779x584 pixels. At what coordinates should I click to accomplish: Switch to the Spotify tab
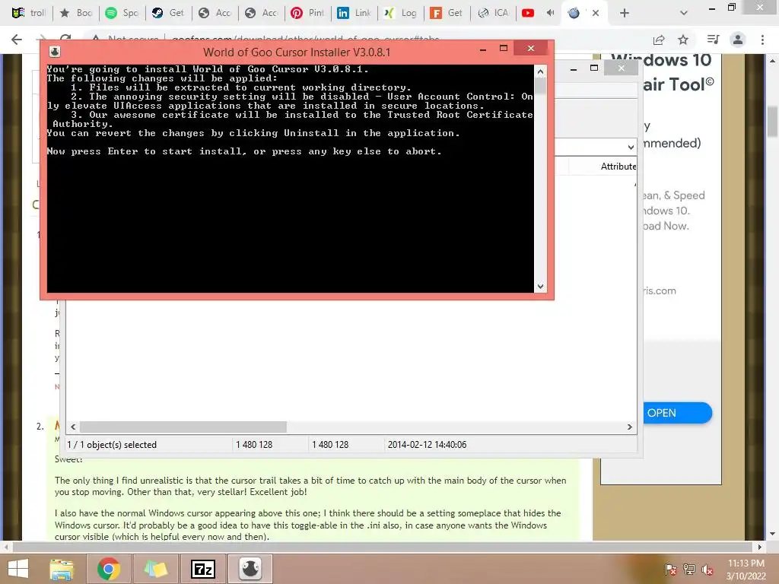click(122, 13)
